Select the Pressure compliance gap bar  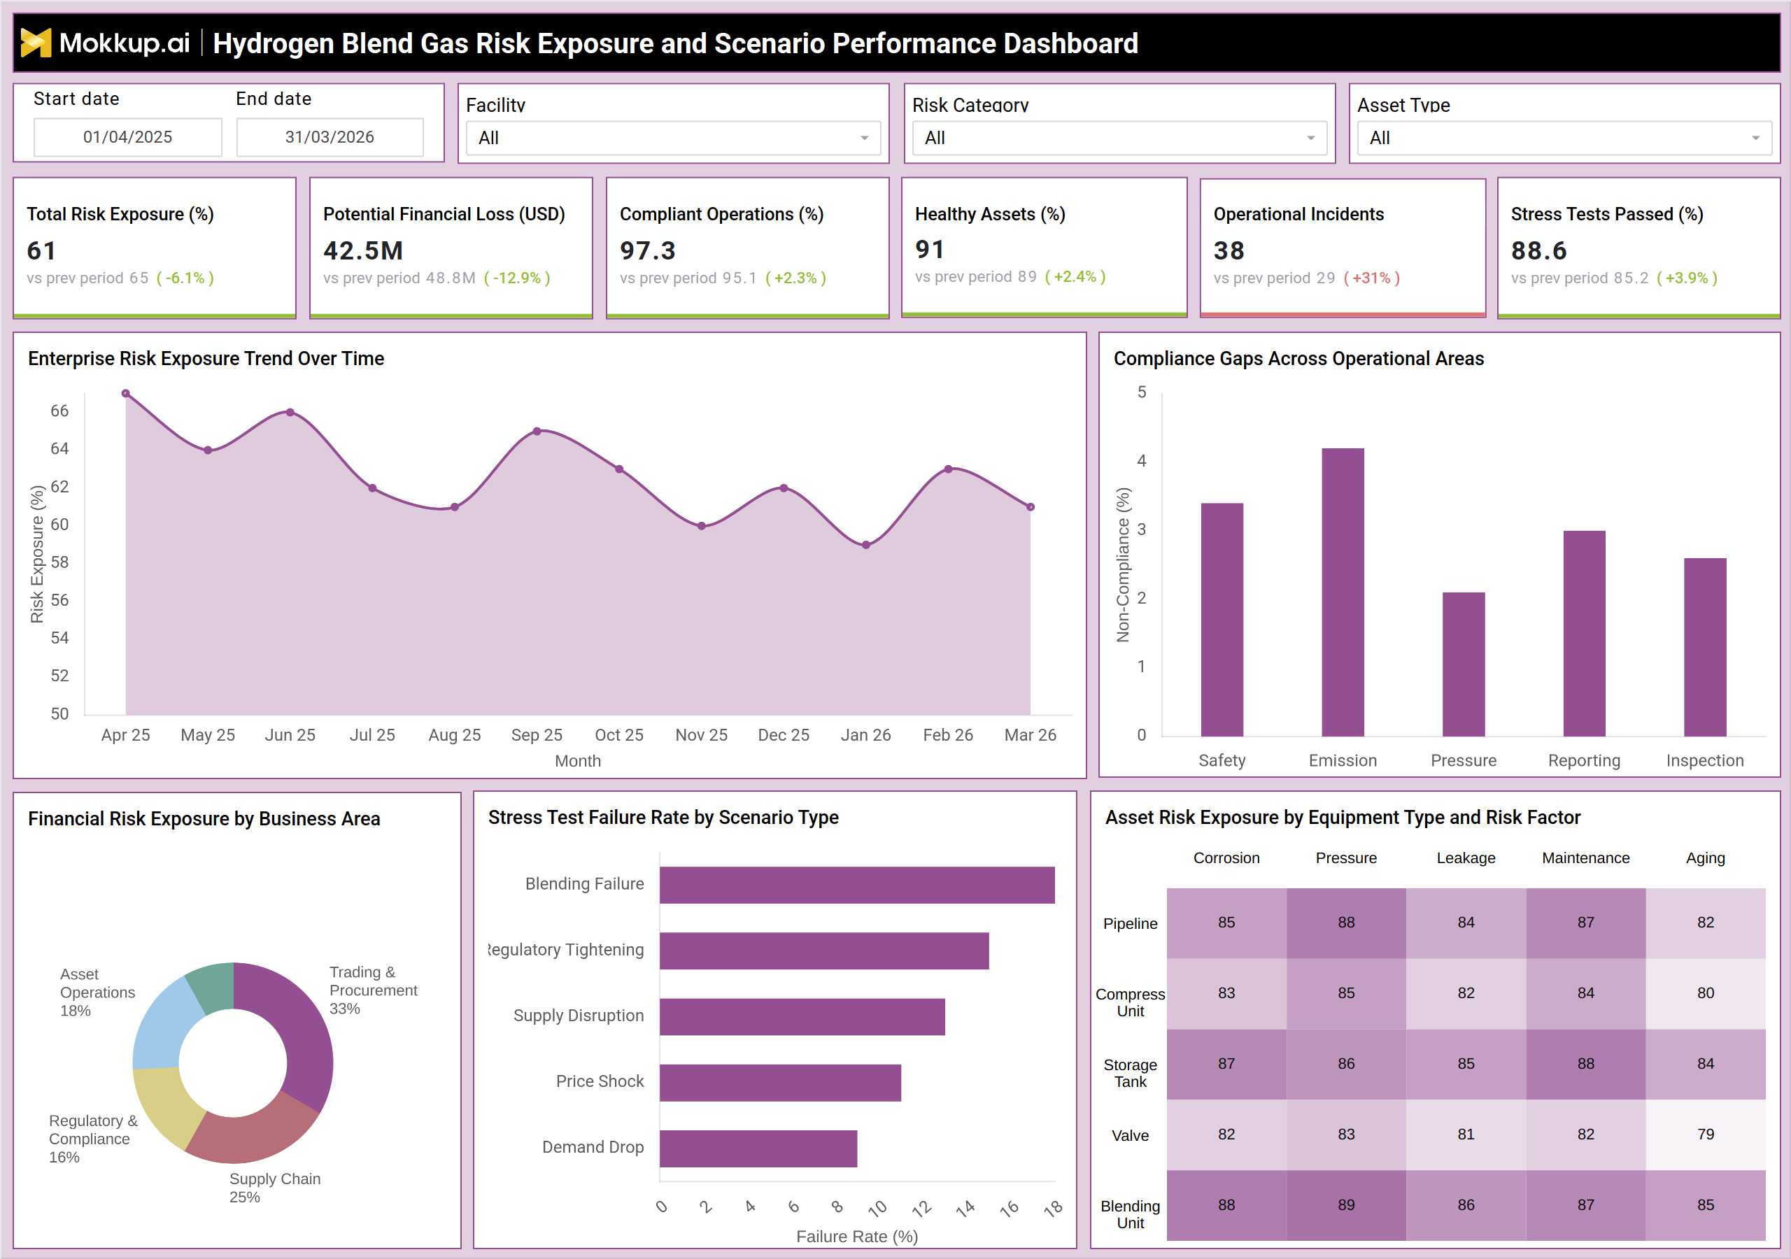[x=1464, y=664]
